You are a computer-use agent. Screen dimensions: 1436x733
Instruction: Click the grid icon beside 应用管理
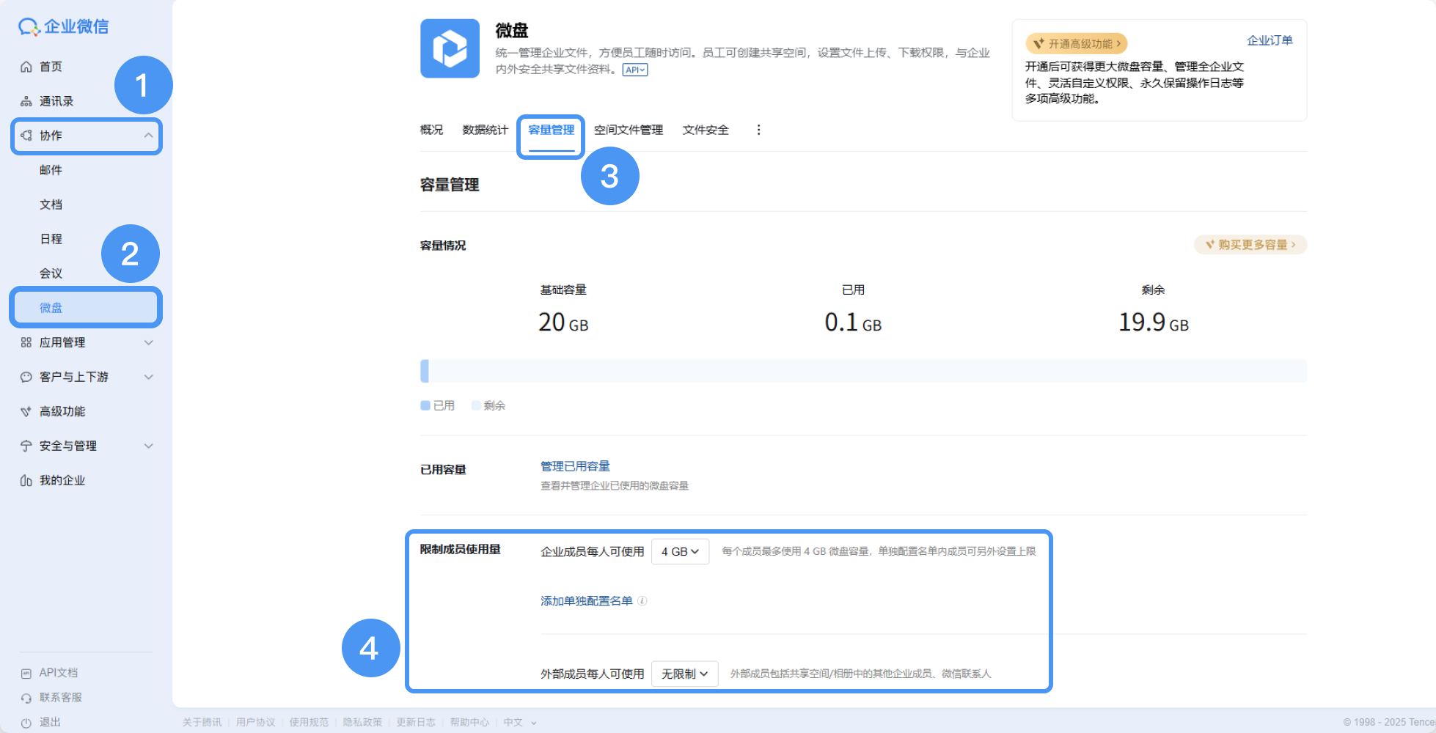tap(26, 342)
